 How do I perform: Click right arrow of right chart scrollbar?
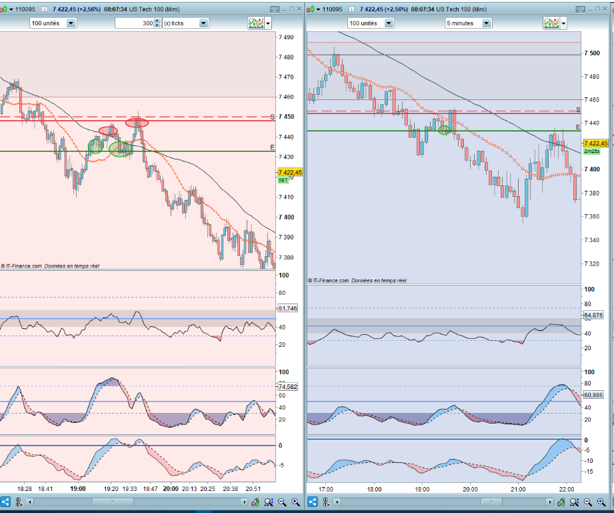coord(550,502)
